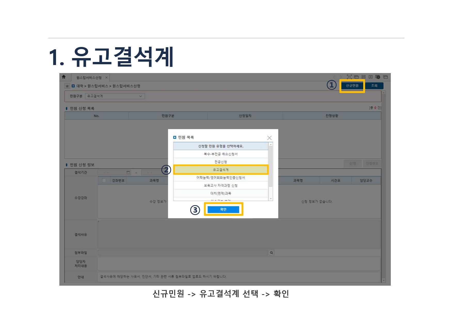Click the main page scroll-up arrow
453x320 pixels.
point(384,93)
